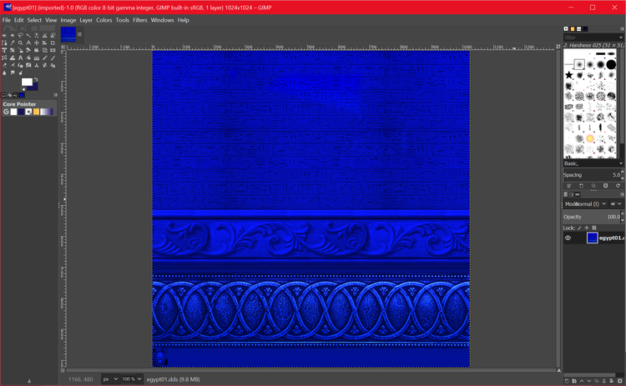Select the egypt01 layer thumbnail
Screen dimensions: 626x386
tap(593, 238)
